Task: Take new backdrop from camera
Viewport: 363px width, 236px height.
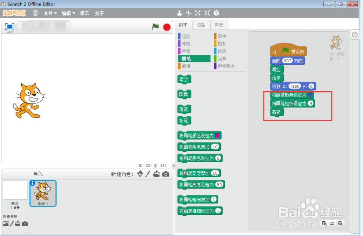Action: tap(25, 224)
